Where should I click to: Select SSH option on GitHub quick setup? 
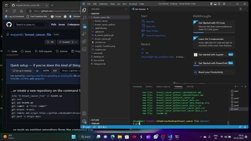click(55, 70)
